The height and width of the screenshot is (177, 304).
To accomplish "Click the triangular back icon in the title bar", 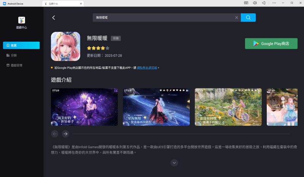I will click(264, 3).
